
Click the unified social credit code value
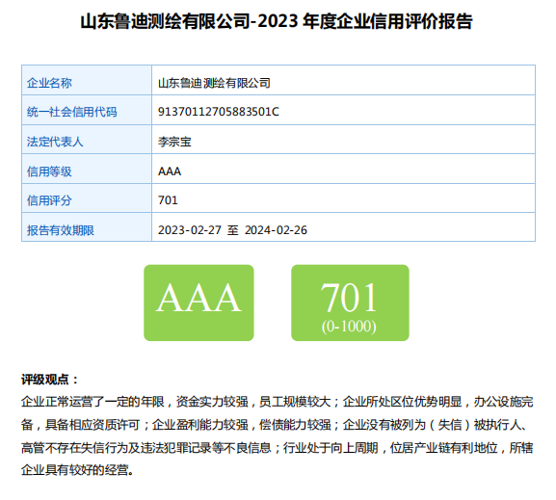(x=219, y=112)
